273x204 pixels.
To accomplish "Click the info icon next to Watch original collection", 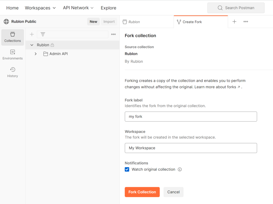I will pyautogui.click(x=180, y=169).
